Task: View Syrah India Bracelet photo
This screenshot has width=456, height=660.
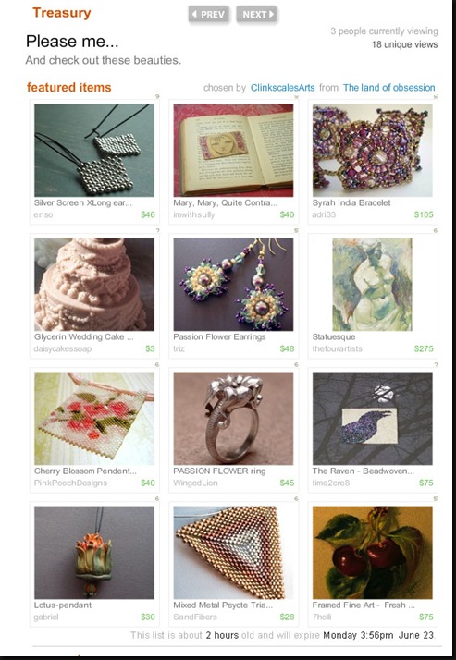Action: [x=372, y=151]
